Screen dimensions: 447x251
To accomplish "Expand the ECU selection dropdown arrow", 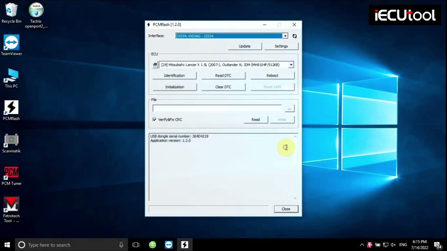I will coord(291,65).
